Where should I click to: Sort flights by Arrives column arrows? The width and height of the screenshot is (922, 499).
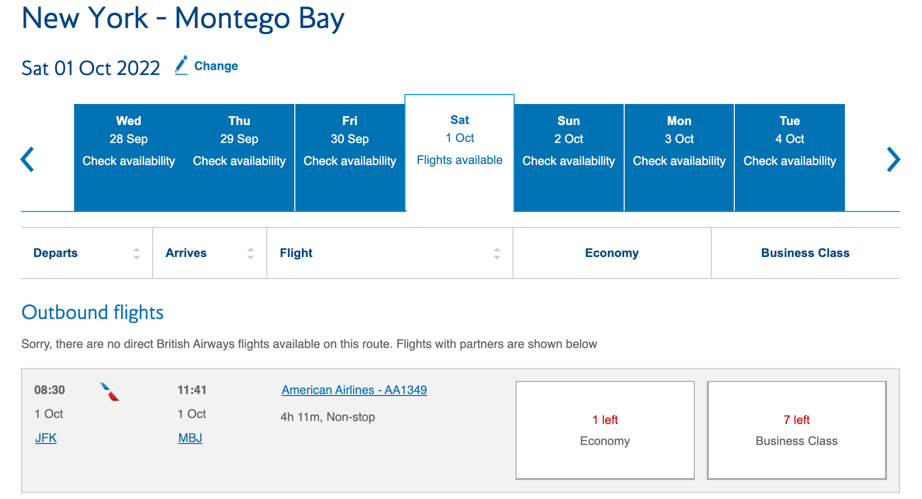pos(250,253)
